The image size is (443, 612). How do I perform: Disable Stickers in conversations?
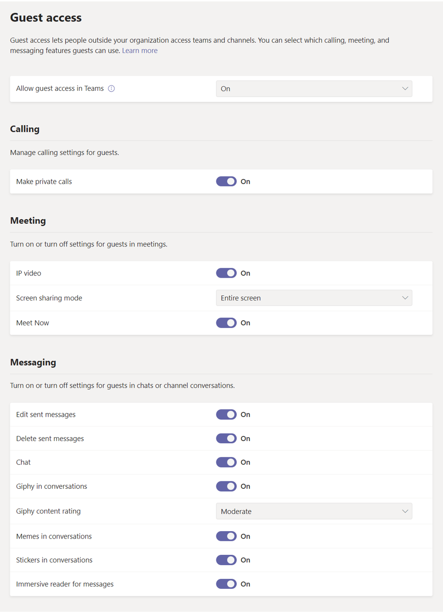(226, 560)
